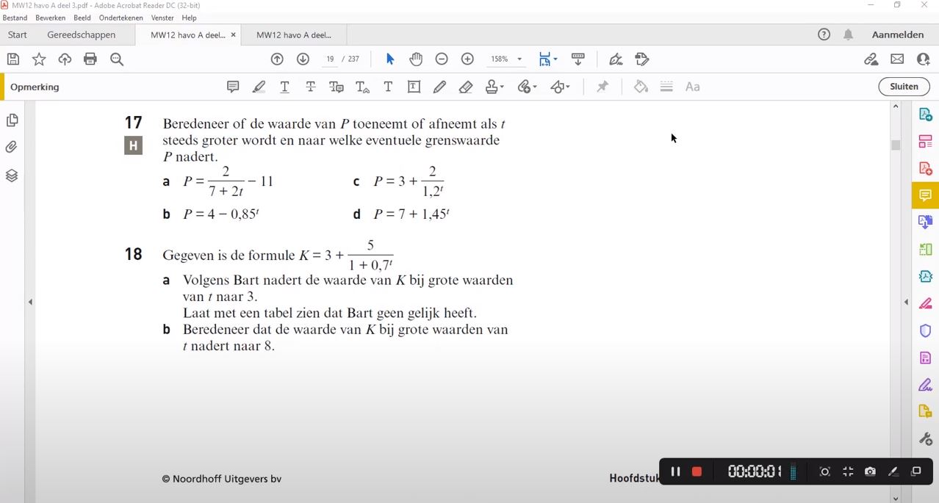The image size is (939, 503).
Task: Close the active MW12 havo A deel tab
Action: point(234,35)
